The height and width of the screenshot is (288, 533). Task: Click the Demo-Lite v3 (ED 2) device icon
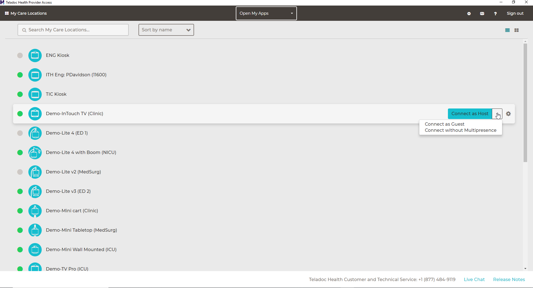pos(35,191)
